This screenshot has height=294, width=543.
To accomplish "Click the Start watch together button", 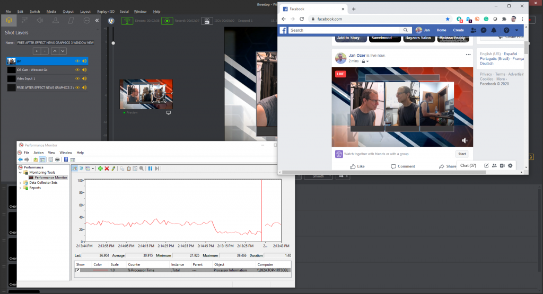I will (462, 154).
